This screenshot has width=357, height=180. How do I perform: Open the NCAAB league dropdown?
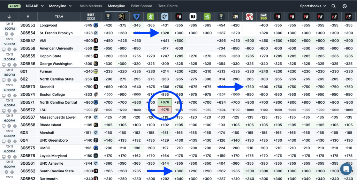point(35,6)
